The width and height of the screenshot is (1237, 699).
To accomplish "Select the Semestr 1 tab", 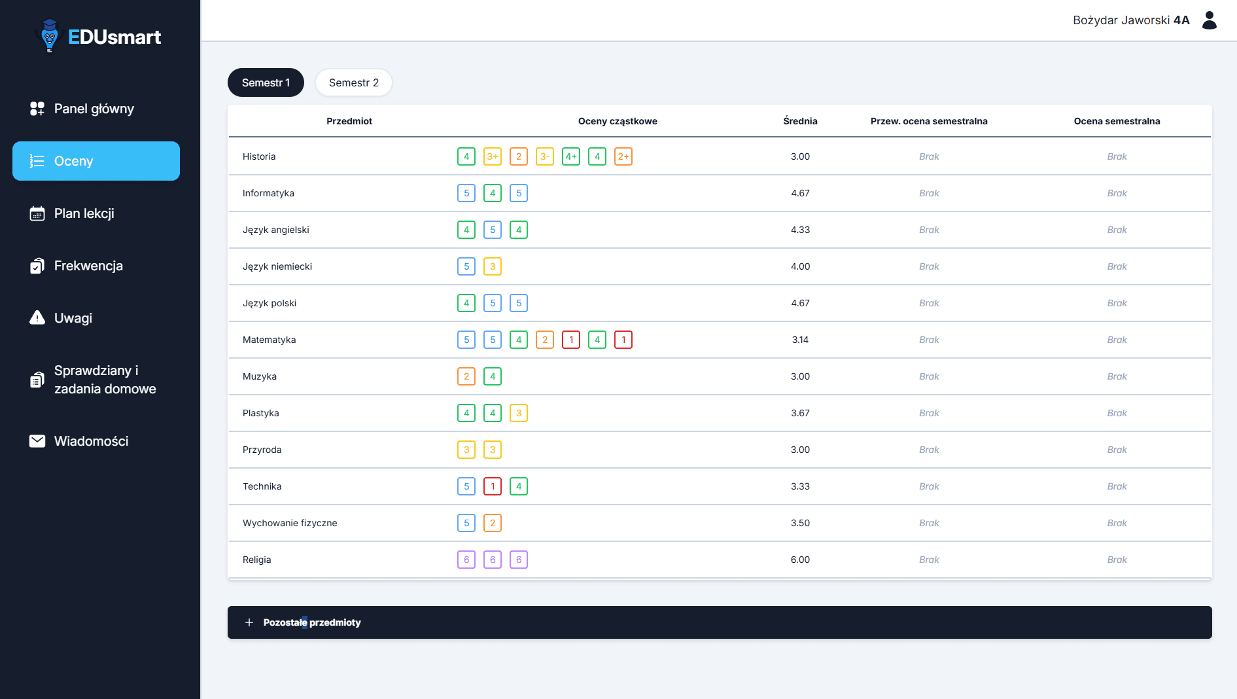I will 266,82.
